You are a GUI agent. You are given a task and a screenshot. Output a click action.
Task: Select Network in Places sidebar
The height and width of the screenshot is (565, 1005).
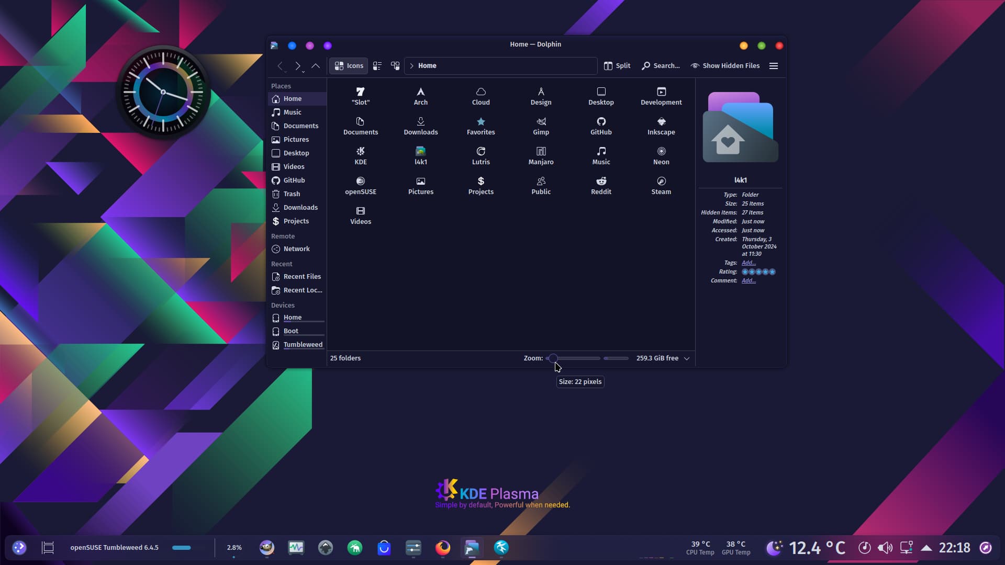pyautogui.click(x=296, y=249)
